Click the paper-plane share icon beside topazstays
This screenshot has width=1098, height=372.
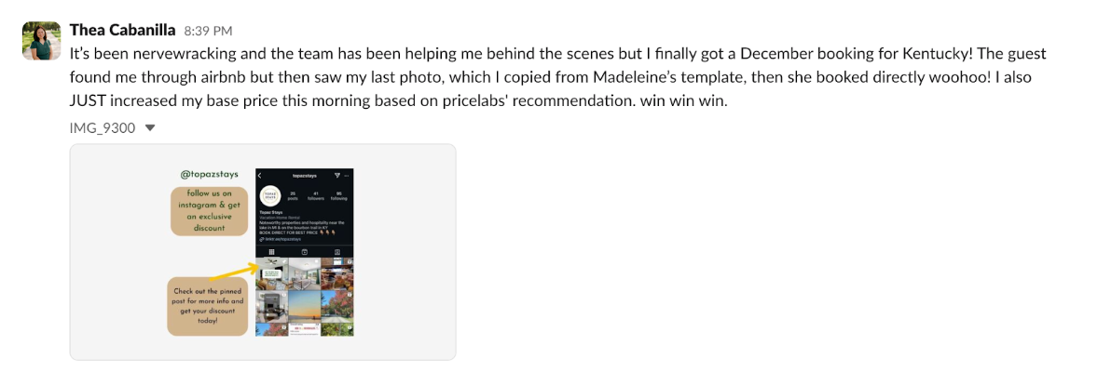click(x=336, y=176)
